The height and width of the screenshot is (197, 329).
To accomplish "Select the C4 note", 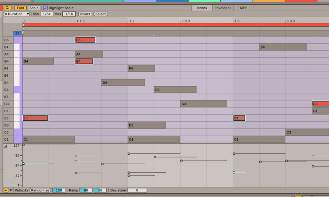I will coord(175,90).
